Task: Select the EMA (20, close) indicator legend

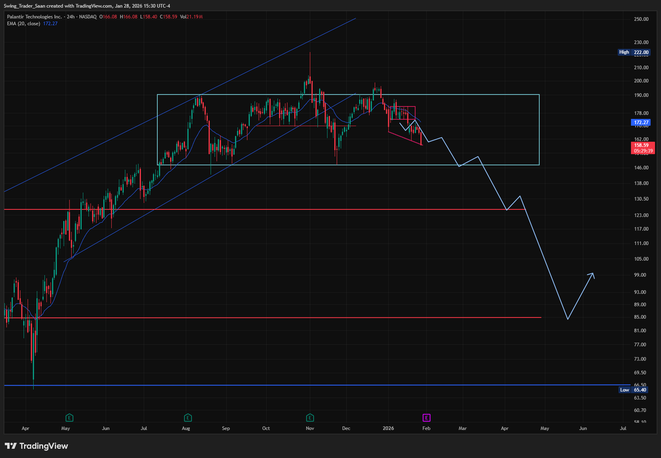Action: point(23,24)
